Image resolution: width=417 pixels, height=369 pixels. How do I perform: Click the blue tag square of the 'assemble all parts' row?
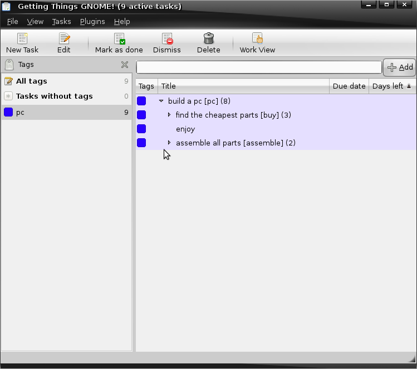pyautogui.click(x=141, y=143)
